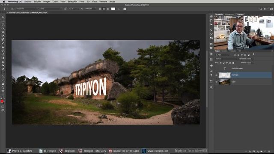This screenshot has height=154, width=274.
Task: Select the Rectangular Marquee tool
Action: pos(3,21)
